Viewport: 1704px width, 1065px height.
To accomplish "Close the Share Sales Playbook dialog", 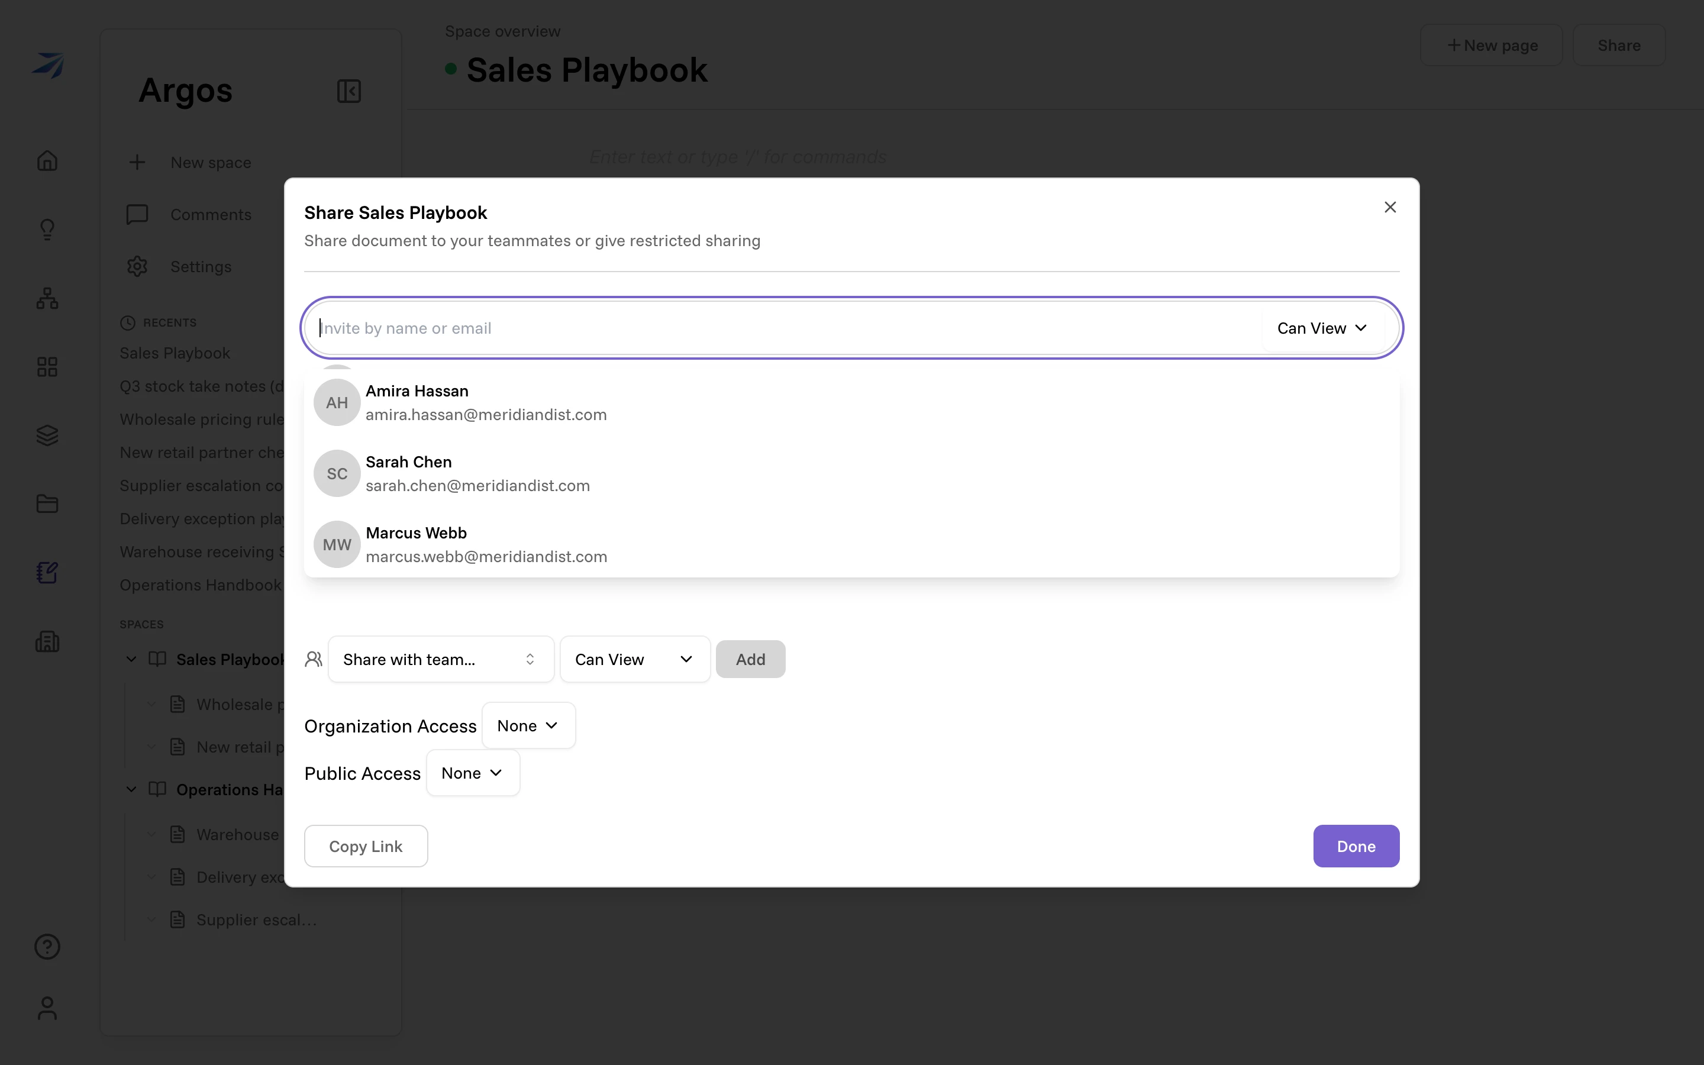I will 1390,207.
